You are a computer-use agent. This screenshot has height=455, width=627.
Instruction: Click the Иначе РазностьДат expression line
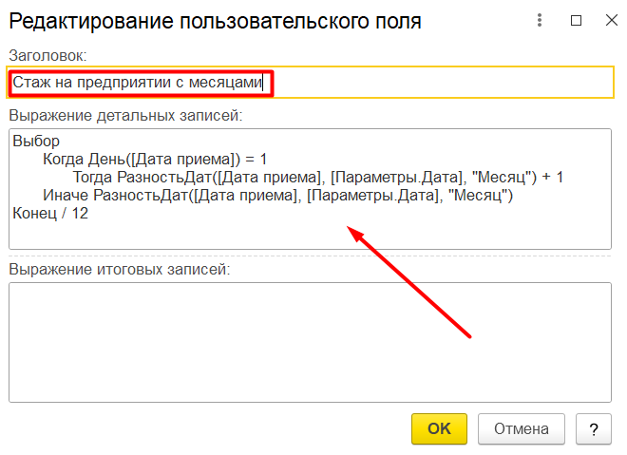[278, 195]
